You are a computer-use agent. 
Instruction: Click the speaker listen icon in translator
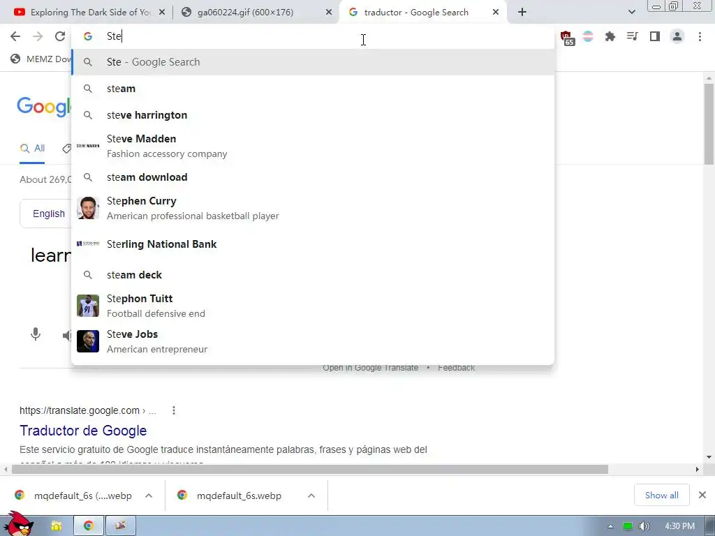(66, 336)
